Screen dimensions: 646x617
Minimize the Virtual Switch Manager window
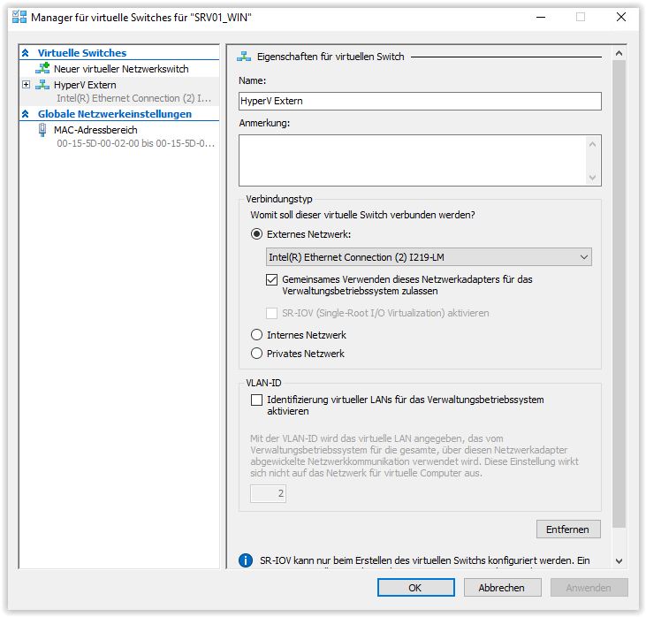541,18
